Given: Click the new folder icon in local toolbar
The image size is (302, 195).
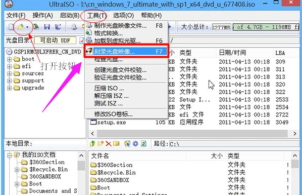Looking at the screenshot, I should click(x=100, y=144).
